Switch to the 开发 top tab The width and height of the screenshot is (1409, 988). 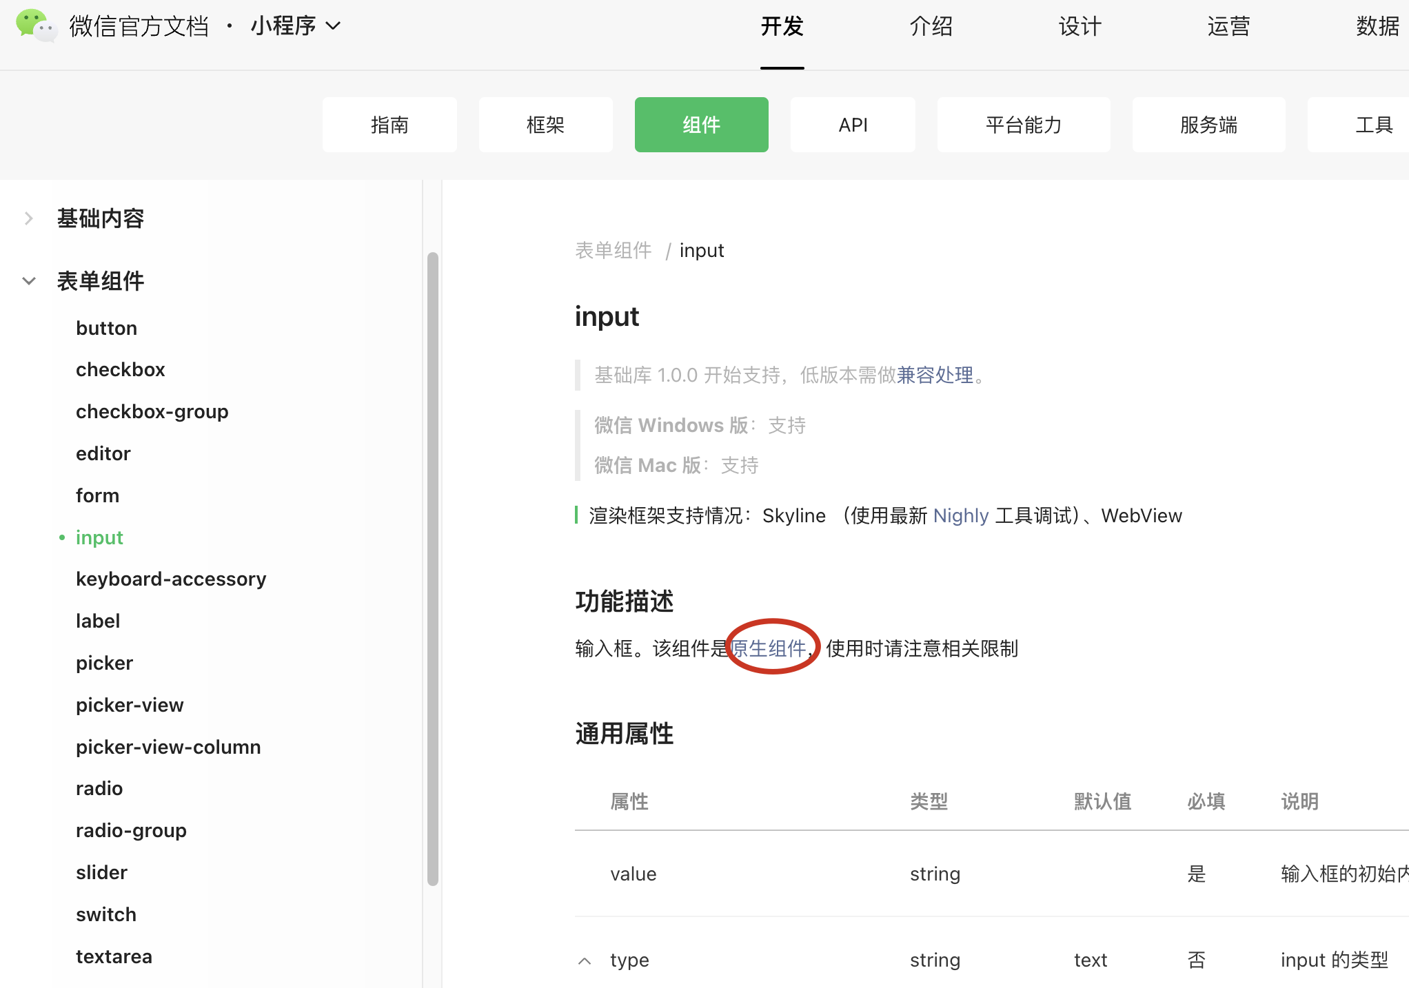coord(782,26)
